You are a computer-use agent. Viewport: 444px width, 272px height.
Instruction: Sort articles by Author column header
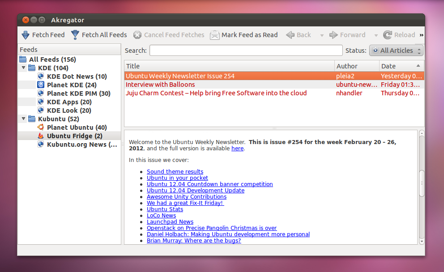[x=357, y=66]
